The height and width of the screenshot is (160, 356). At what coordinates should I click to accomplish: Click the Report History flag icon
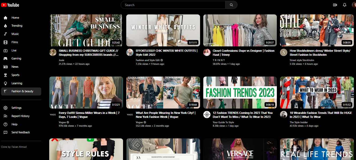tap(5, 116)
